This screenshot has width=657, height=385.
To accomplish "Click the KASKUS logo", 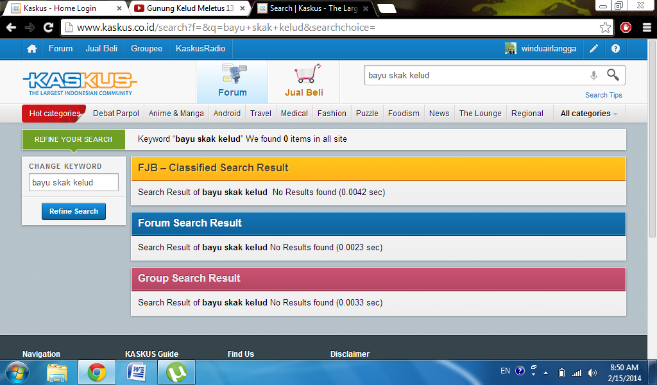I will pyautogui.click(x=80, y=83).
